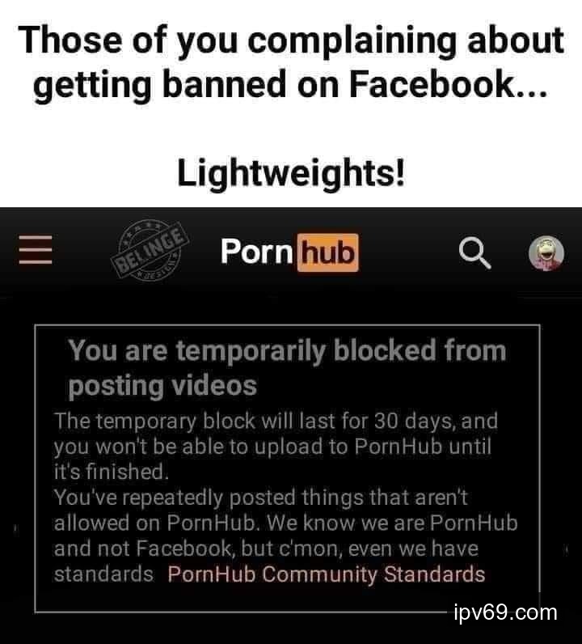582x644 pixels.
Task: Open the PornHub Community Standards link
Action: coord(327,574)
